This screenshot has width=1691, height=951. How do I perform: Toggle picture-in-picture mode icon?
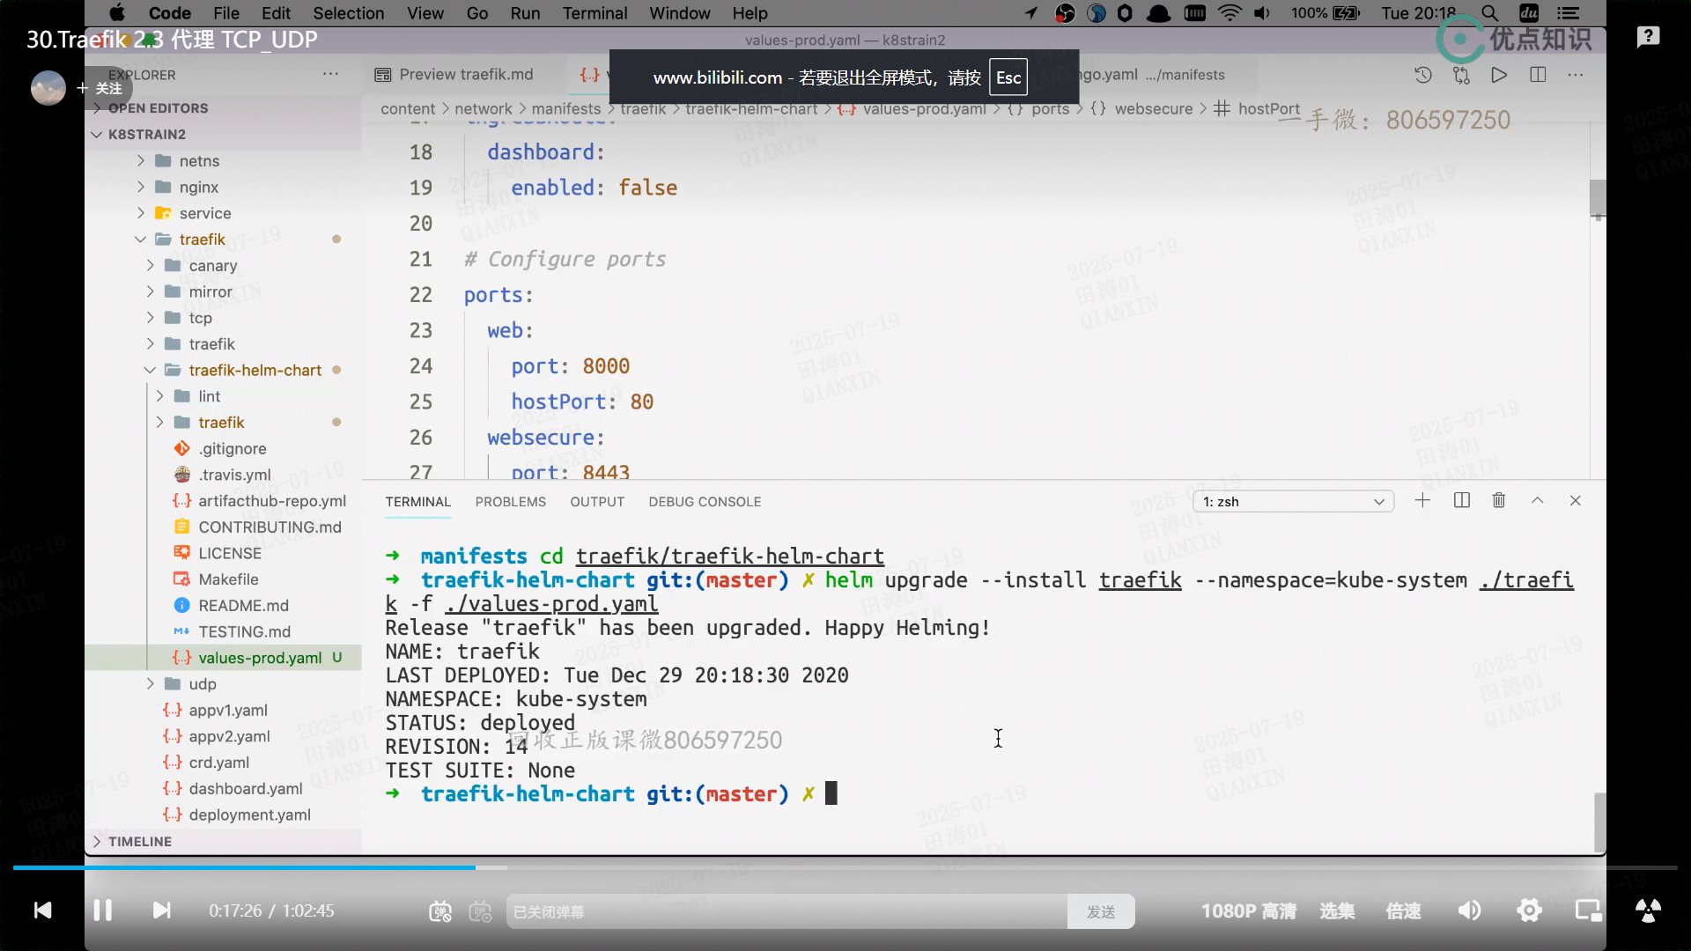1588,910
